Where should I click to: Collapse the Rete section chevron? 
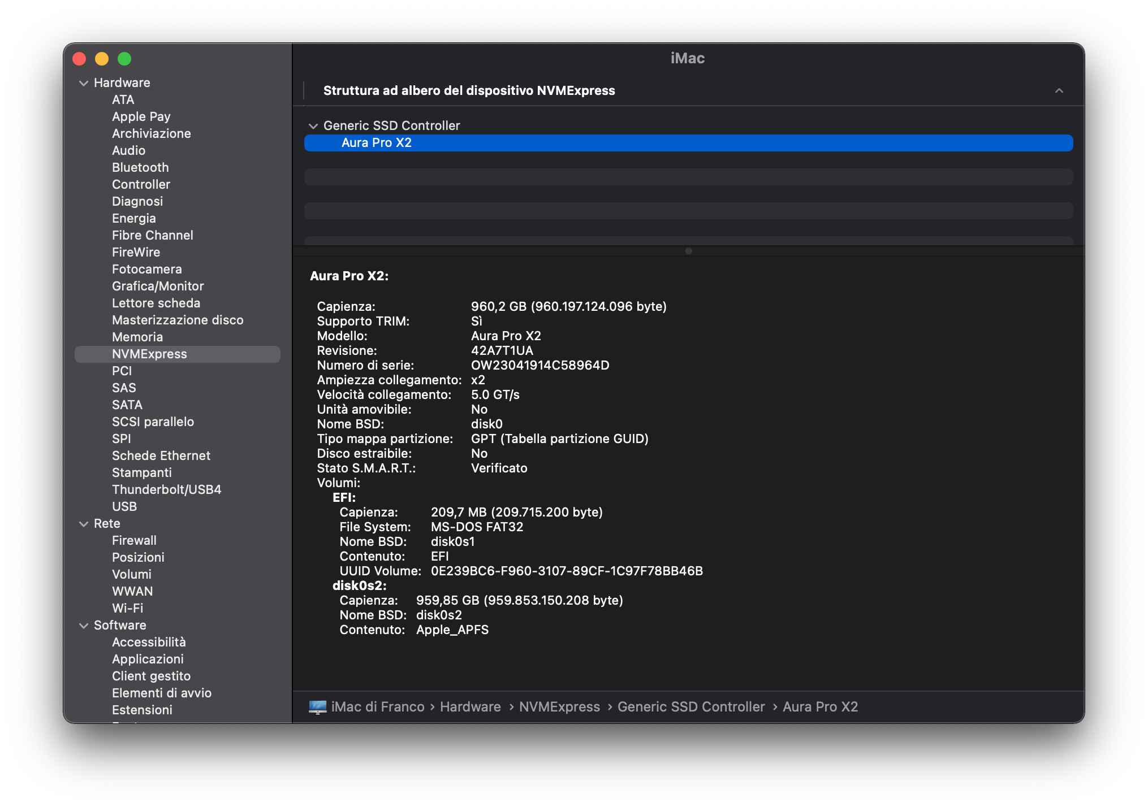(84, 524)
